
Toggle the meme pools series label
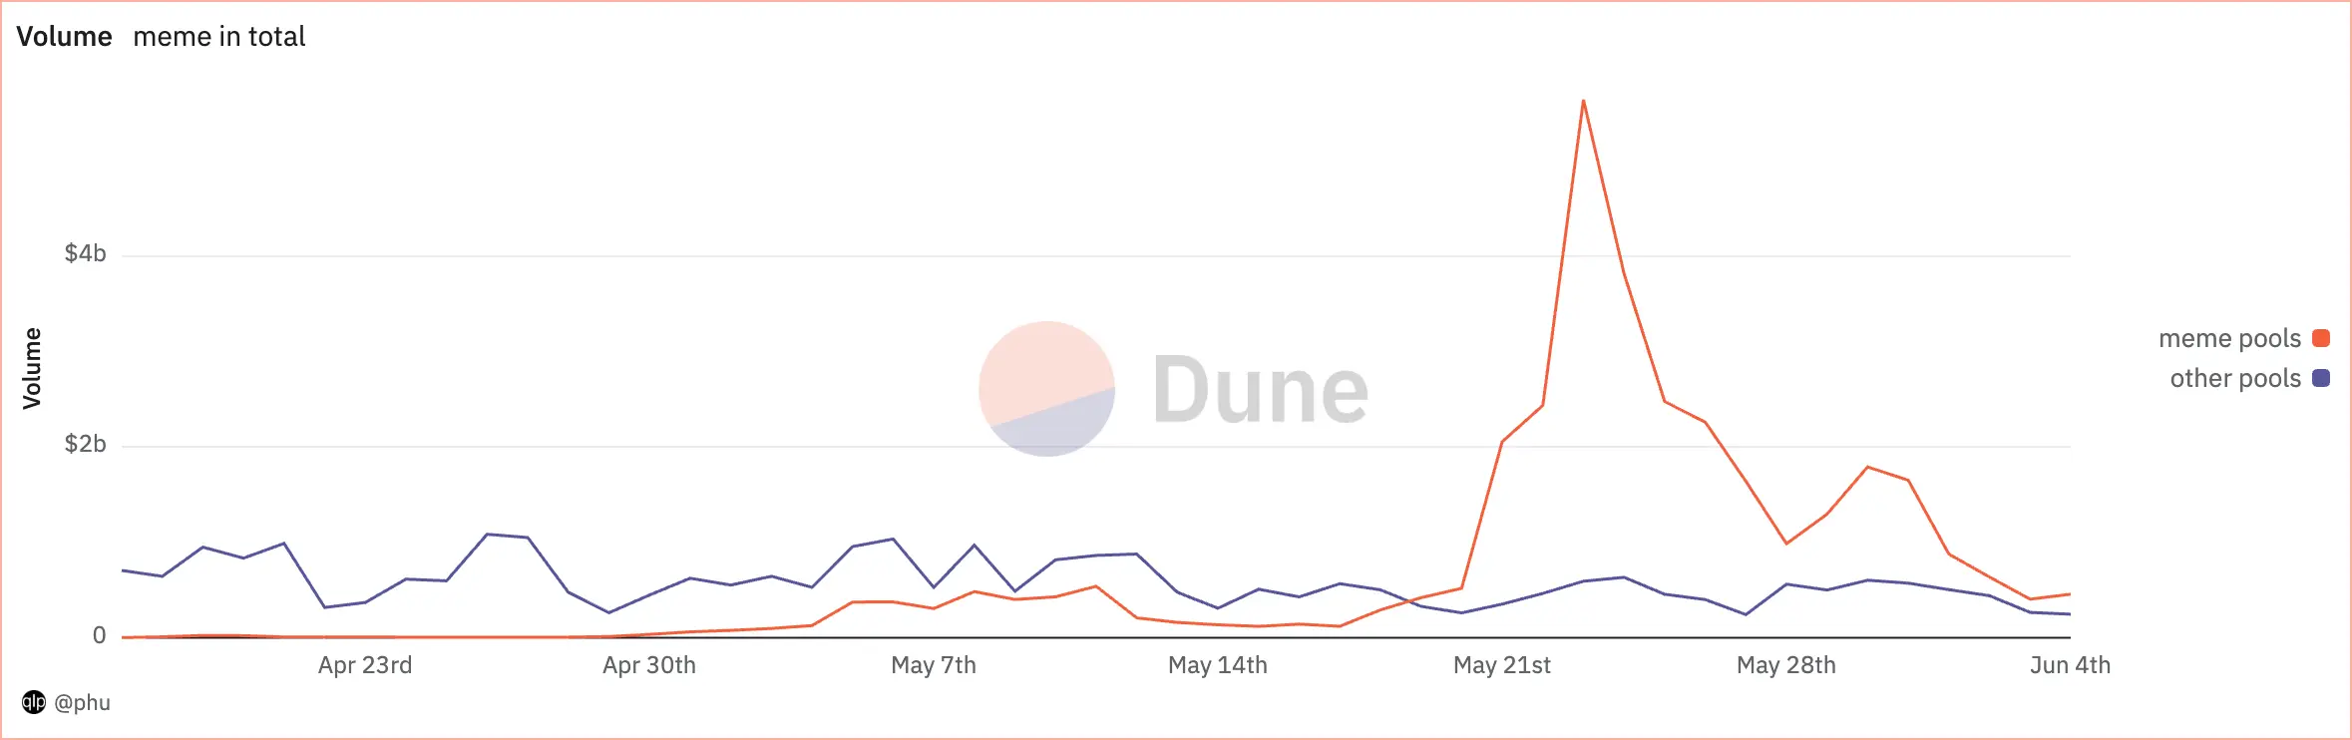point(2229,339)
